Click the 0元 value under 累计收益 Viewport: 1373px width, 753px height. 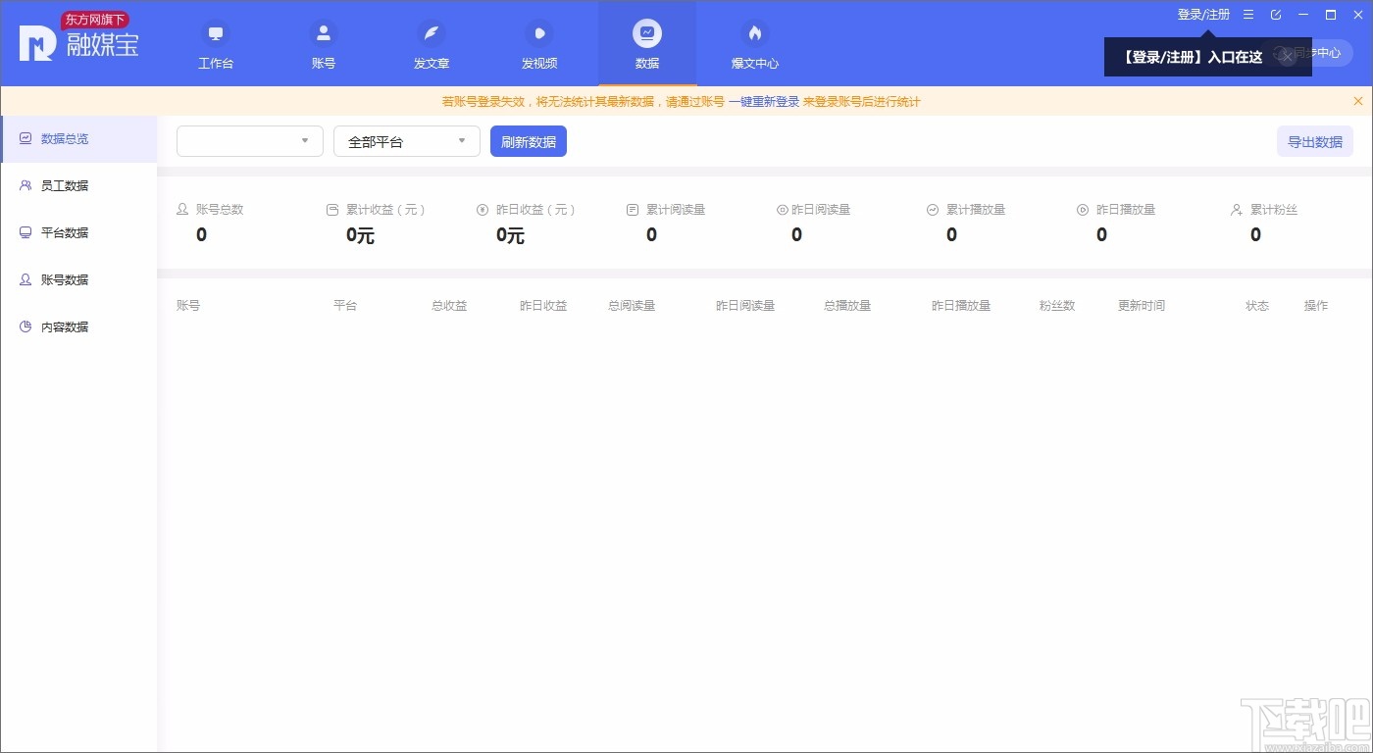pyautogui.click(x=360, y=235)
